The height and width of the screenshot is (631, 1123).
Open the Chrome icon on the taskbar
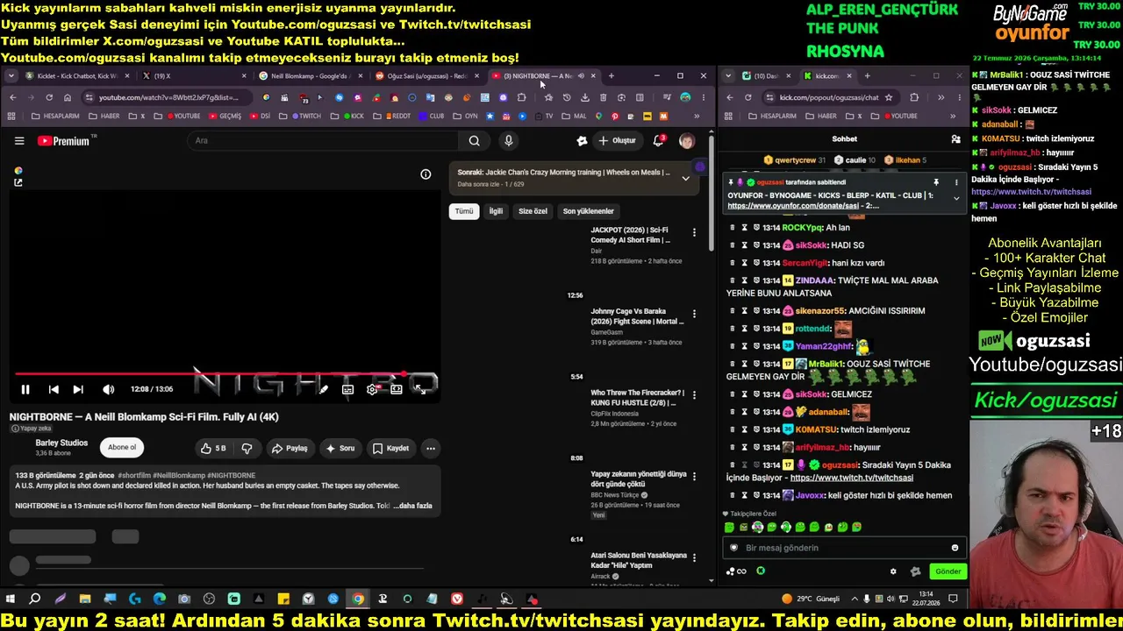(358, 599)
